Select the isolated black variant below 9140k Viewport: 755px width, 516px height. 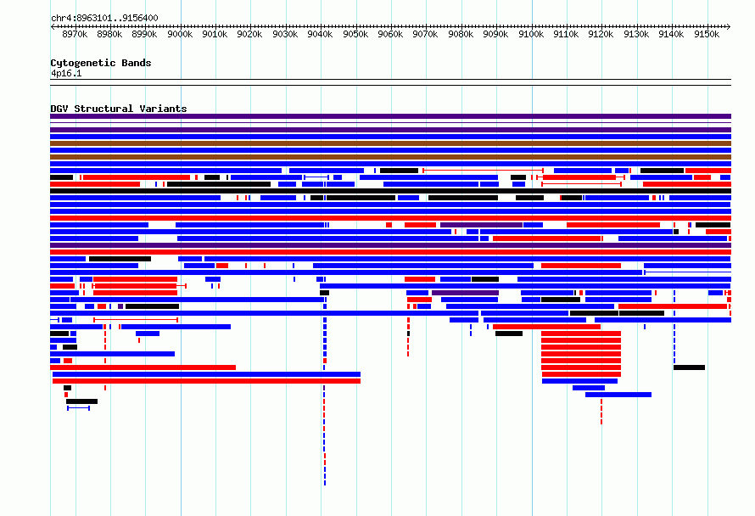689,367
